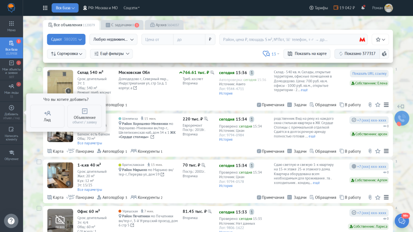Click the pie chart statistics icon
Image resolution: width=413 pixels, height=232 pixels.
coord(384,54)
